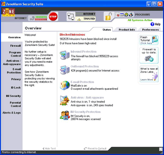Close the ZoneAlarm Security Suite window

(x=160, y=4)
